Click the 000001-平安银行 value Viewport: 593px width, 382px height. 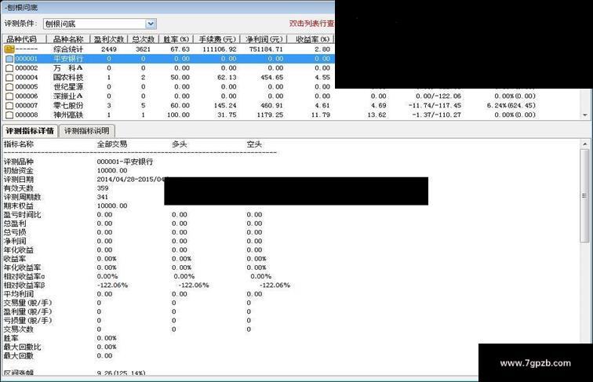[125, 162]
